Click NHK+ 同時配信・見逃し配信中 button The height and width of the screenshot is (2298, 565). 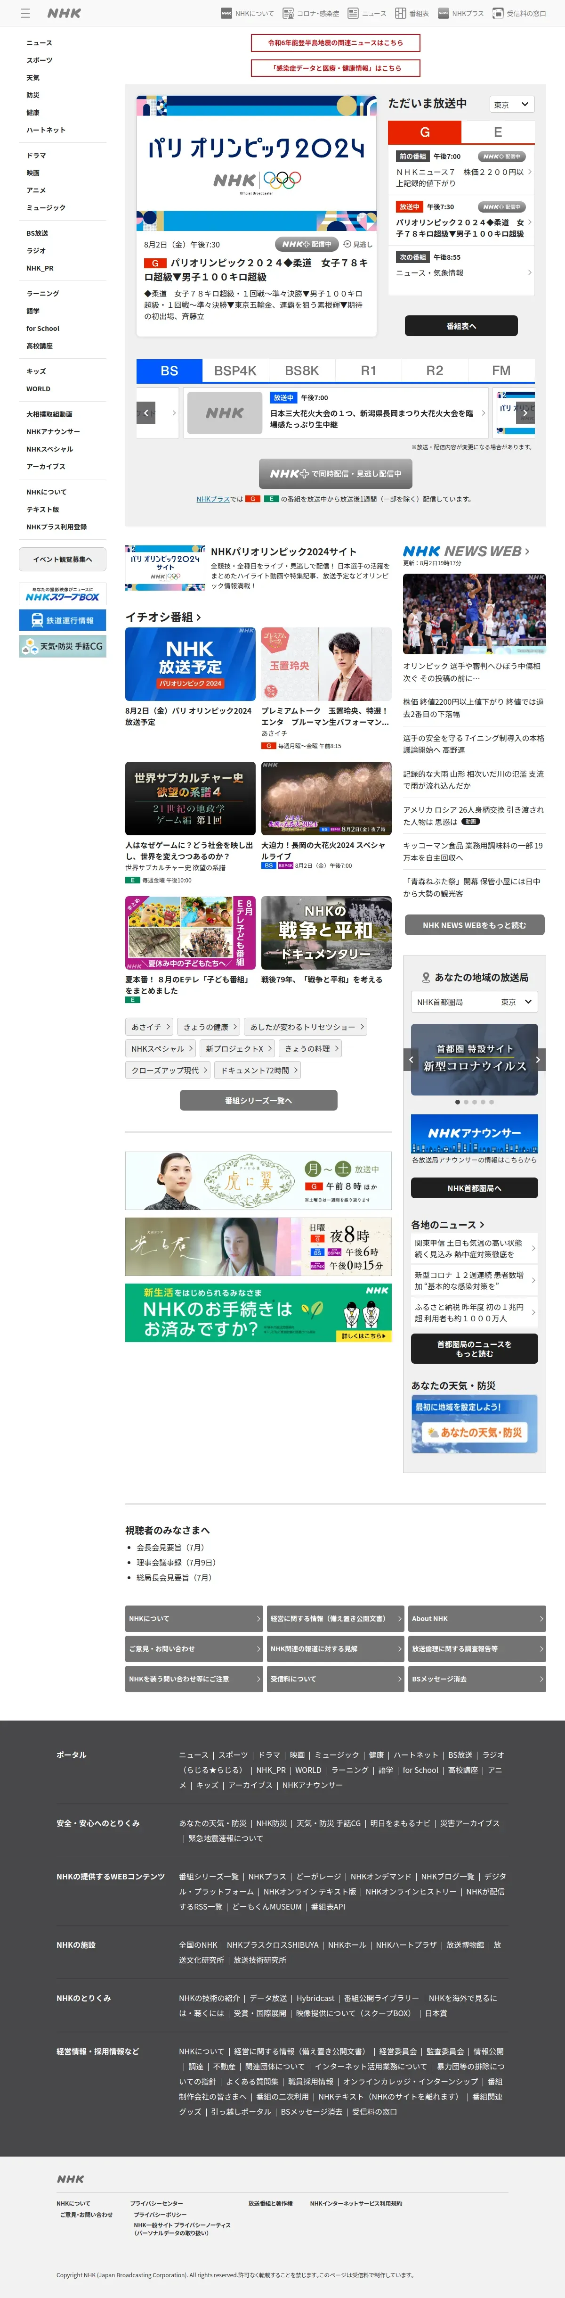coord(335,474)
